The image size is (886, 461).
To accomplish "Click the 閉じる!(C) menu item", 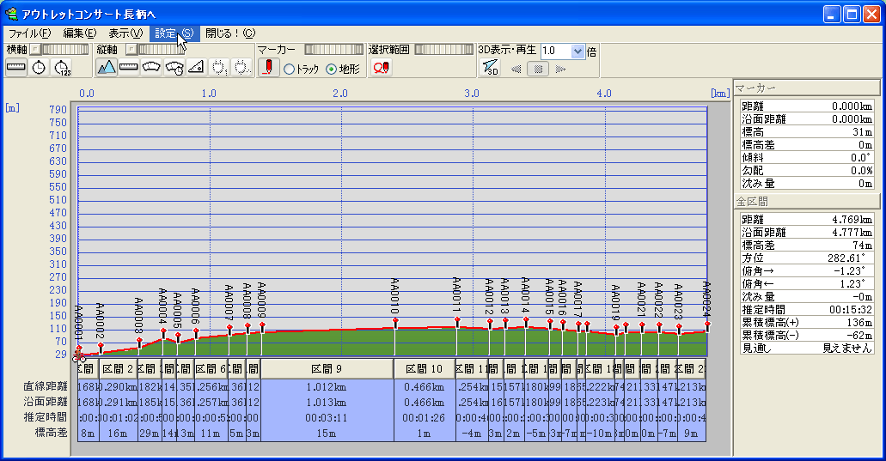I will pyautogui.click(x=230, y=33).
